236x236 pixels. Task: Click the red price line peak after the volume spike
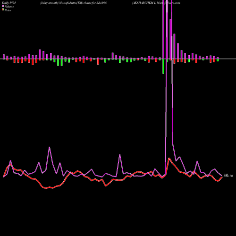pos(169,158)
